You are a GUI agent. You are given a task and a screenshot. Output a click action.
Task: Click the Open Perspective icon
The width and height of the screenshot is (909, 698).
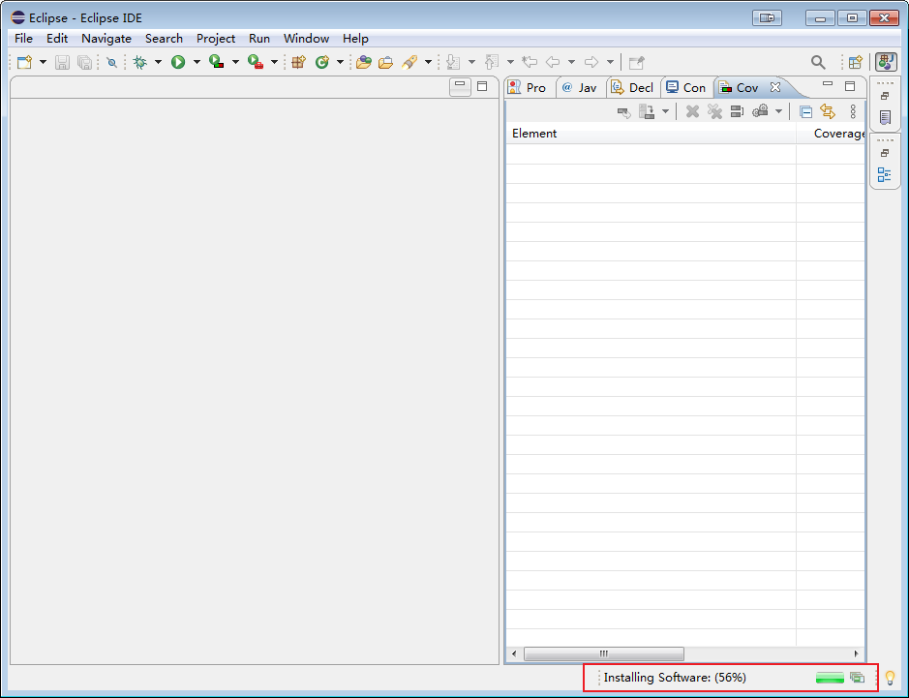856,62
